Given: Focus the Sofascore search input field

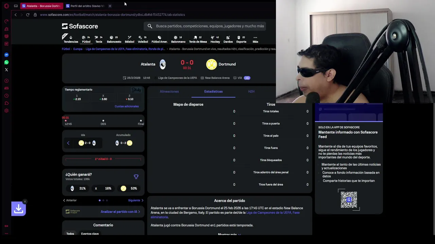Looking at the screenshot, I should point(210,26).
